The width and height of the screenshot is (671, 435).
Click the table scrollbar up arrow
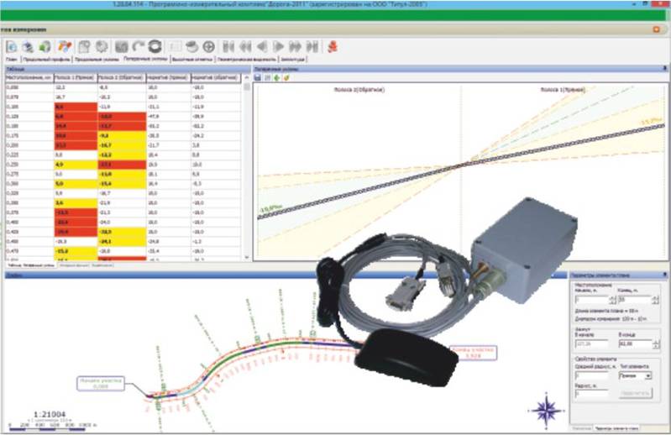click(x=247, y=77)
